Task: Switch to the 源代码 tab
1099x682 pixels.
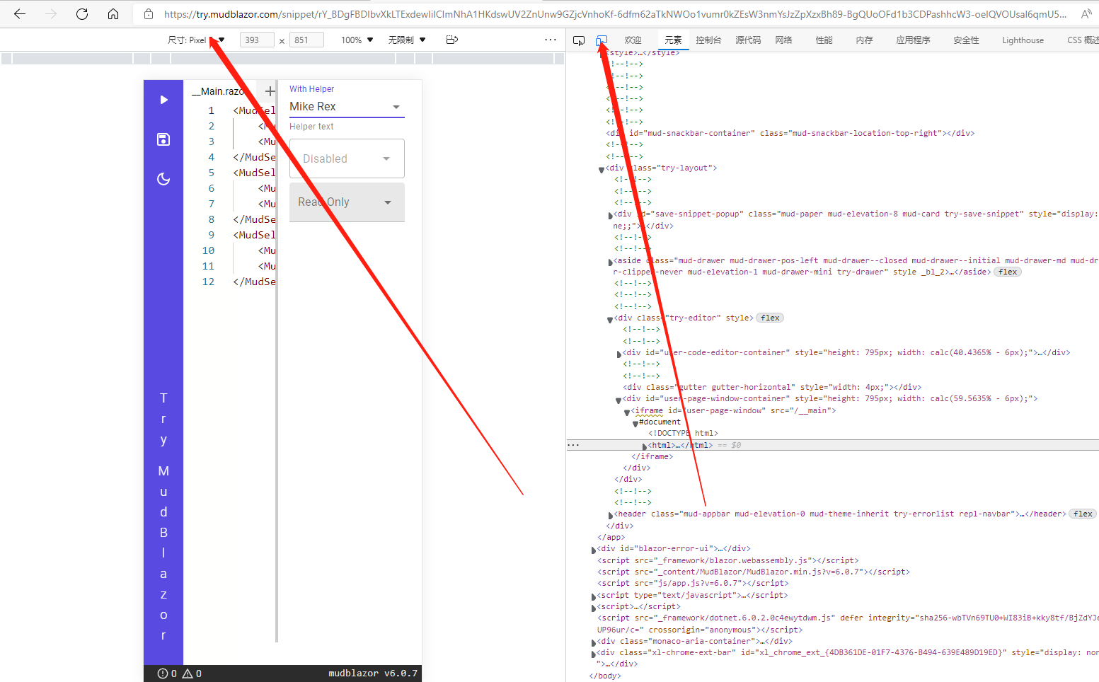Action: (x=748, y=40)
